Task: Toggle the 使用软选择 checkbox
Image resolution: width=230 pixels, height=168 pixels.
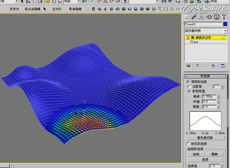Action: click(188, 82)
